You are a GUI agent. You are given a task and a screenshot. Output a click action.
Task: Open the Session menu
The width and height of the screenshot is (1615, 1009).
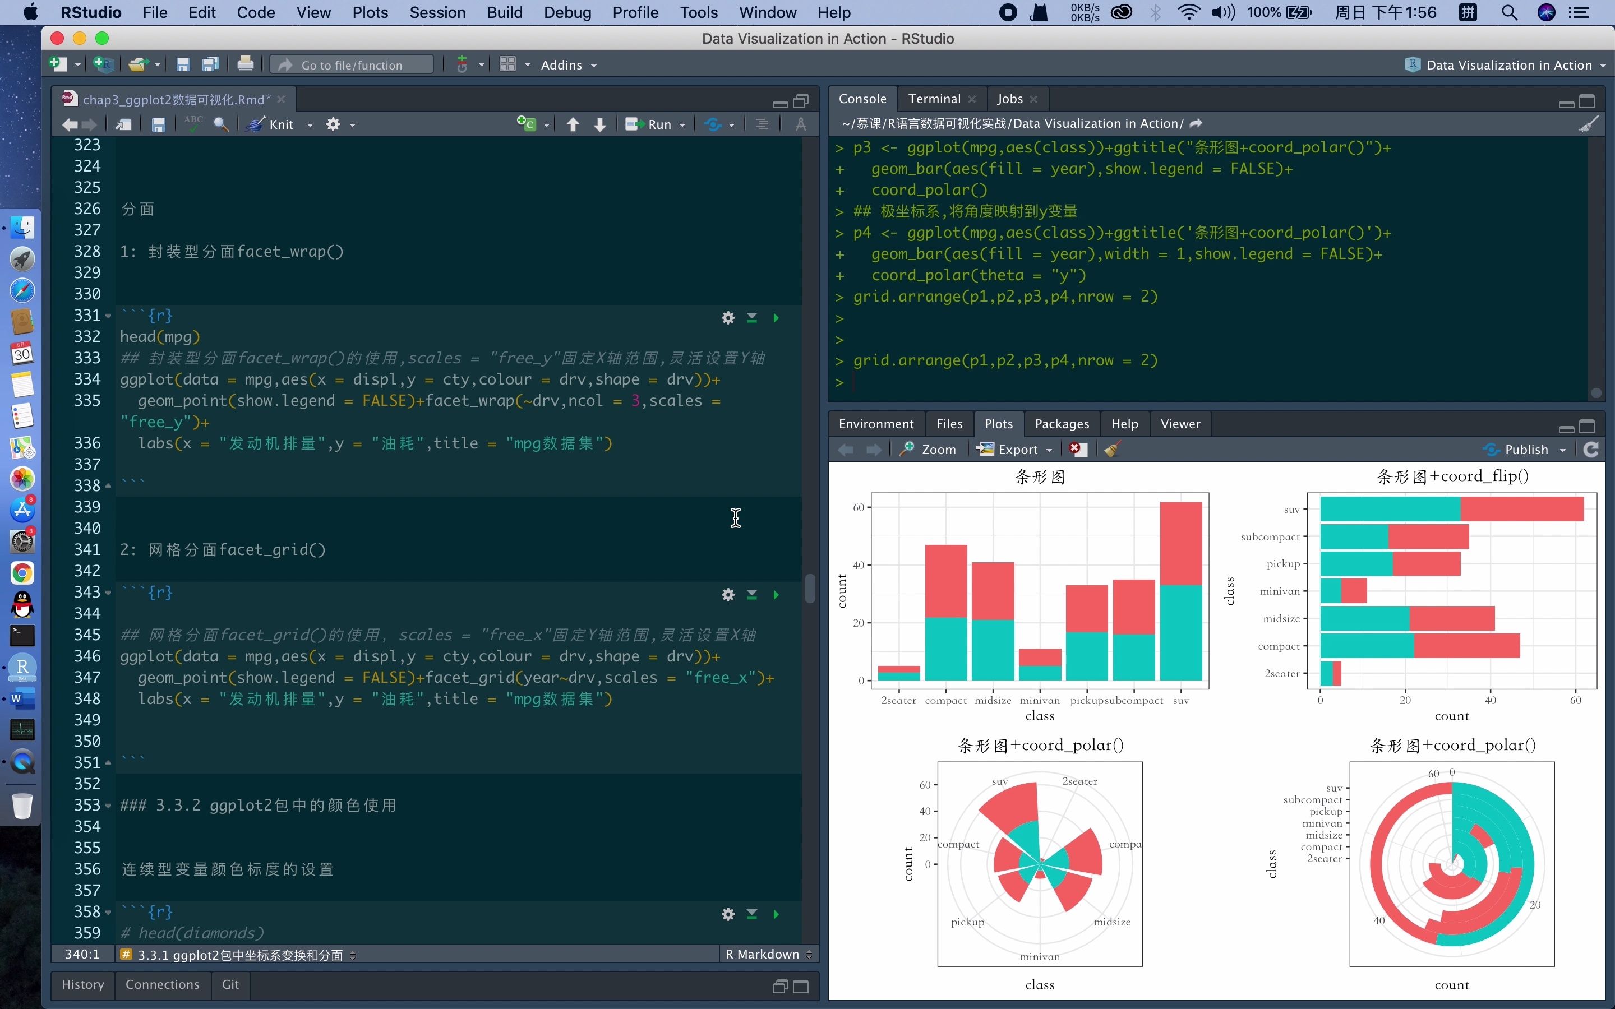tap(437, 13)
